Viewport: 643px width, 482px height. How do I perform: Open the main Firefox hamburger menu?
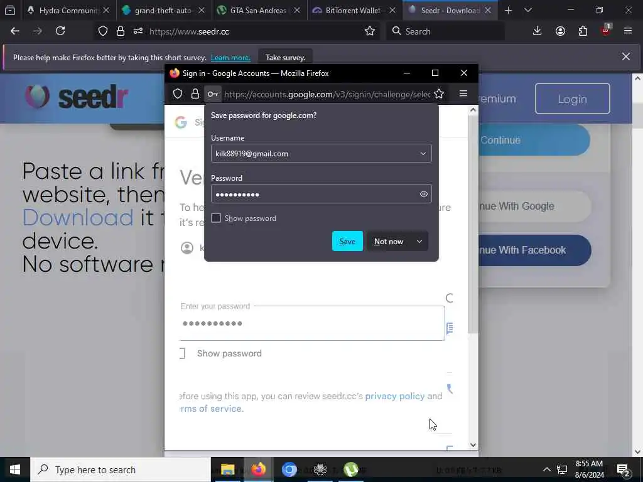627,31
